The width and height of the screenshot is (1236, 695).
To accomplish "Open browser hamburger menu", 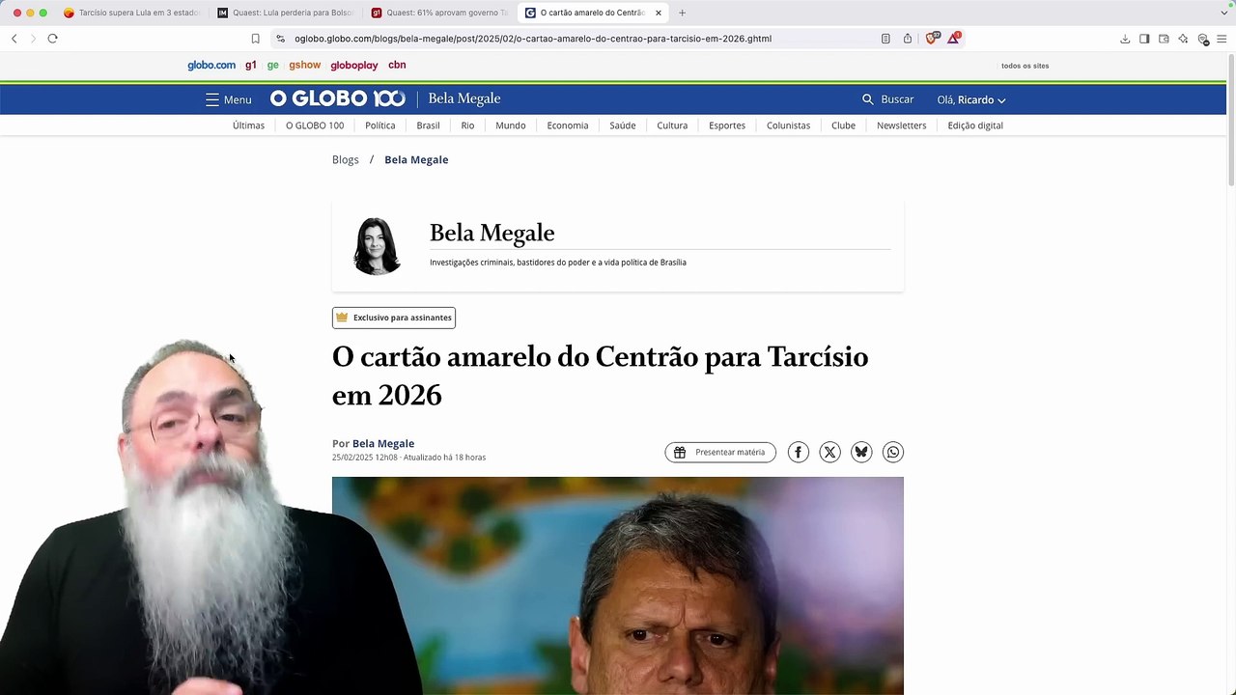I will click(1222, 39).
